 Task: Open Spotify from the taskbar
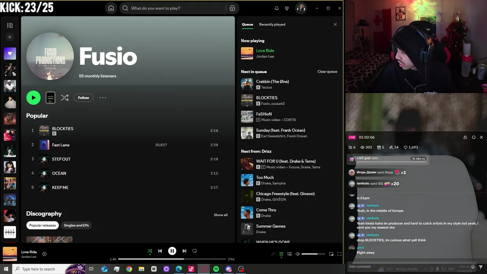216,269
